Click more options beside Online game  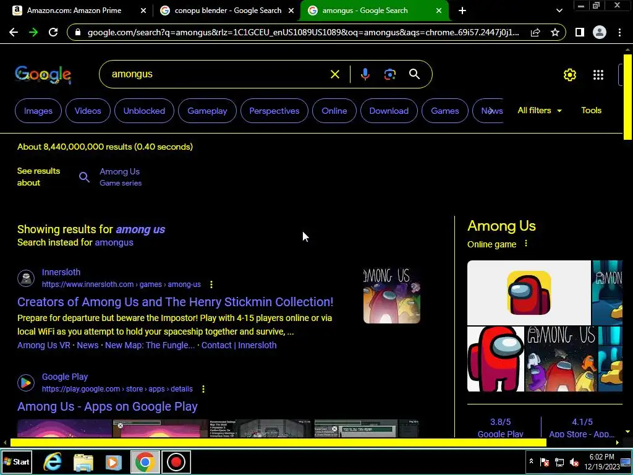[525, 244]
